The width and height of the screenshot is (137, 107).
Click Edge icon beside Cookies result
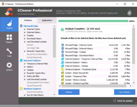[62, 52]
